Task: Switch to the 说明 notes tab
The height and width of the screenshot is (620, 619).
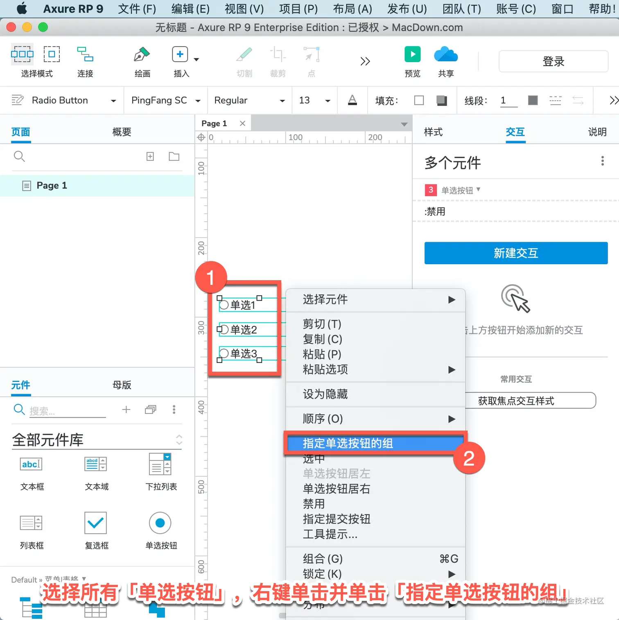Action: 597,132
